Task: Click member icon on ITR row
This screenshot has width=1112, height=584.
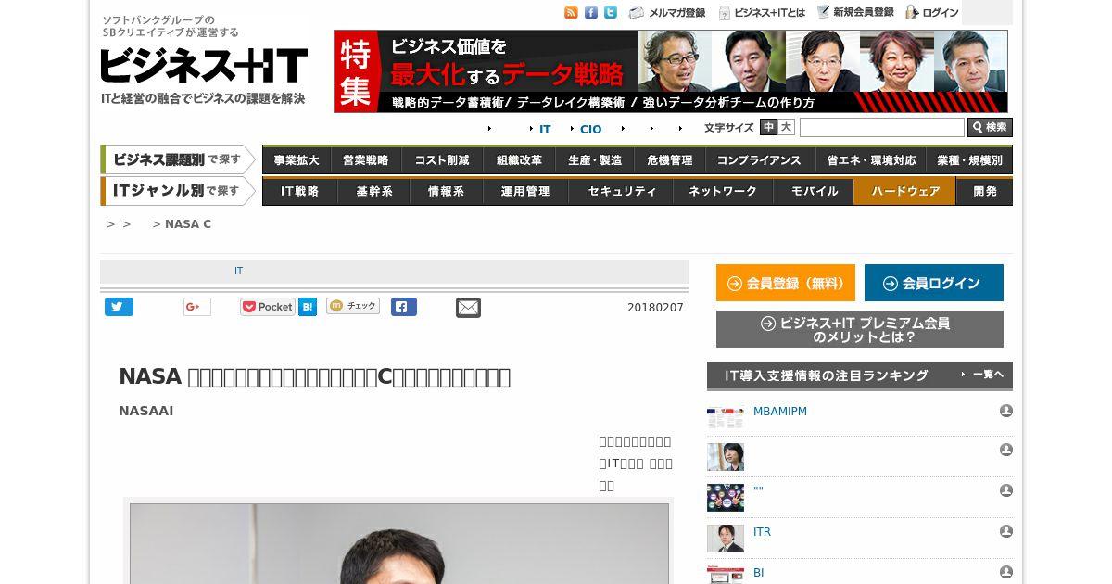Action: [x=1006, y=531]
